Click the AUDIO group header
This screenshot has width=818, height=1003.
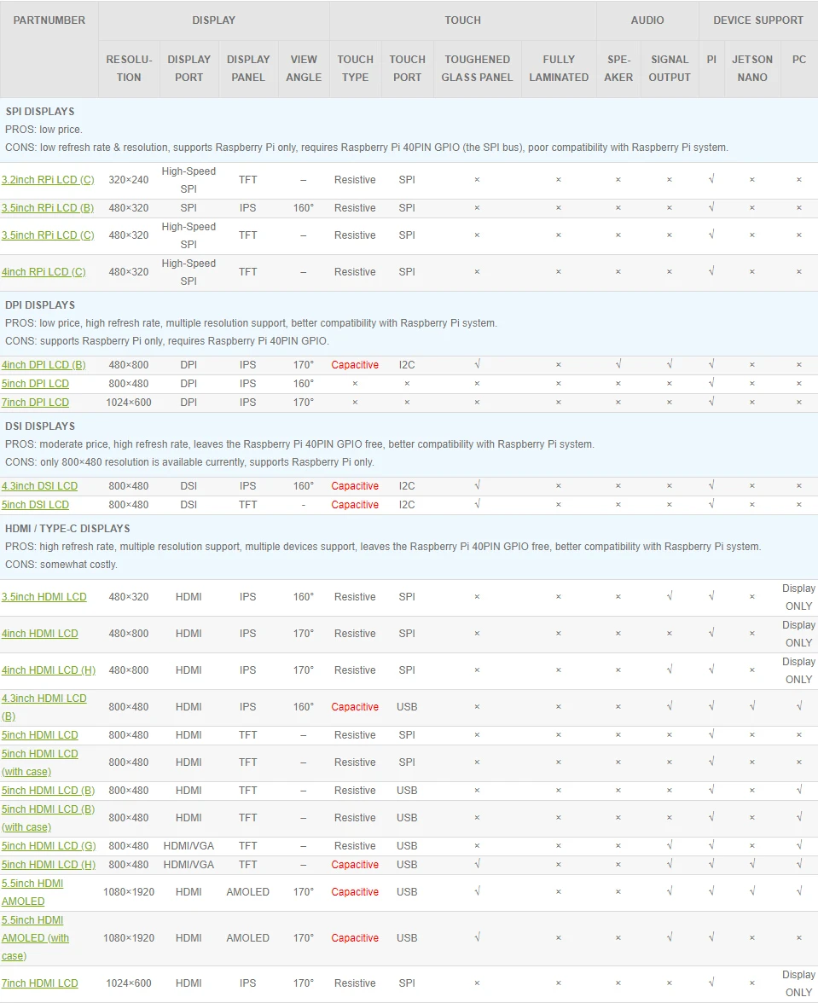[647, 20]
